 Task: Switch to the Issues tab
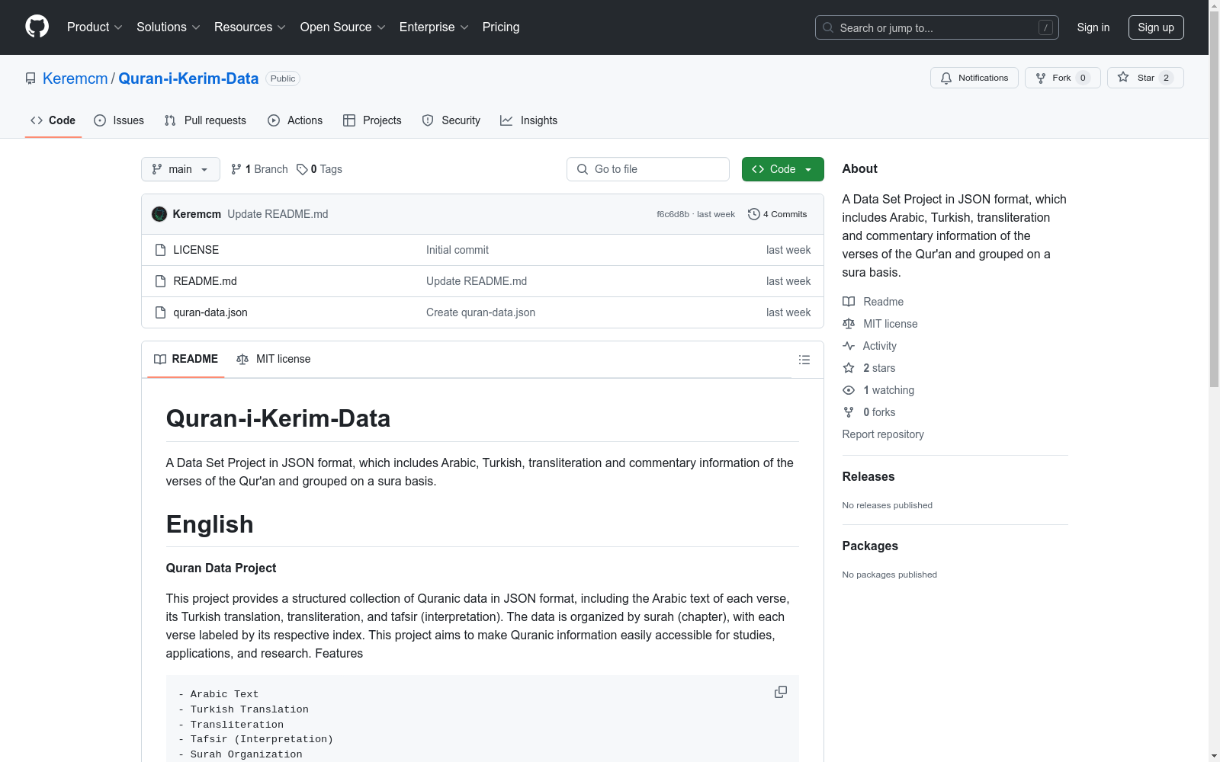tap(119, 120)
